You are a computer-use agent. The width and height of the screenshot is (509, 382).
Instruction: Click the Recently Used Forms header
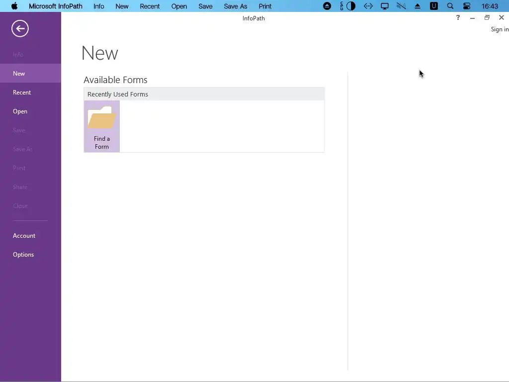pyautogui.click(x=204, y=94)
